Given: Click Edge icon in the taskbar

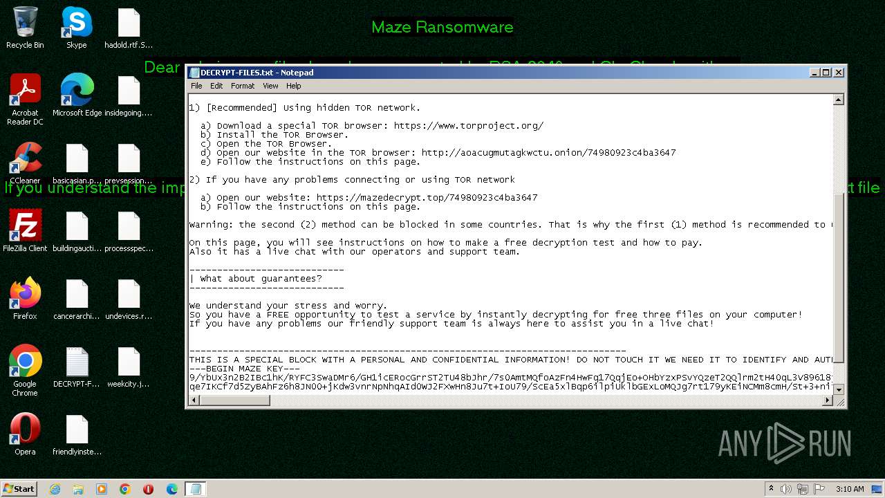Looking at the screenshot, I should (171, 489).
